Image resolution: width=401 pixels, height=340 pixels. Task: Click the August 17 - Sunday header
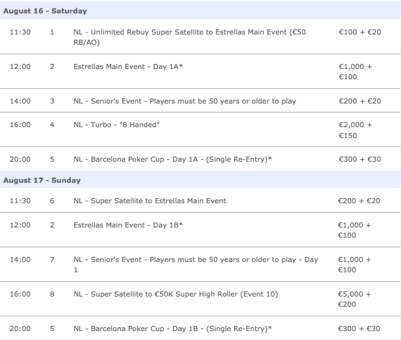pyautogui.click(x=42, y=180)
